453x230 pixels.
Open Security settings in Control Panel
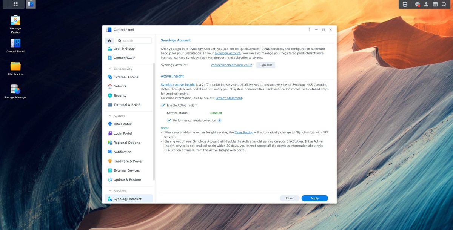point(121,95)
